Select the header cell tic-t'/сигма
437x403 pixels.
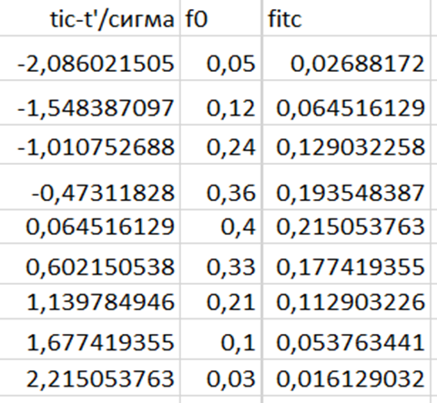click(90, 18)
